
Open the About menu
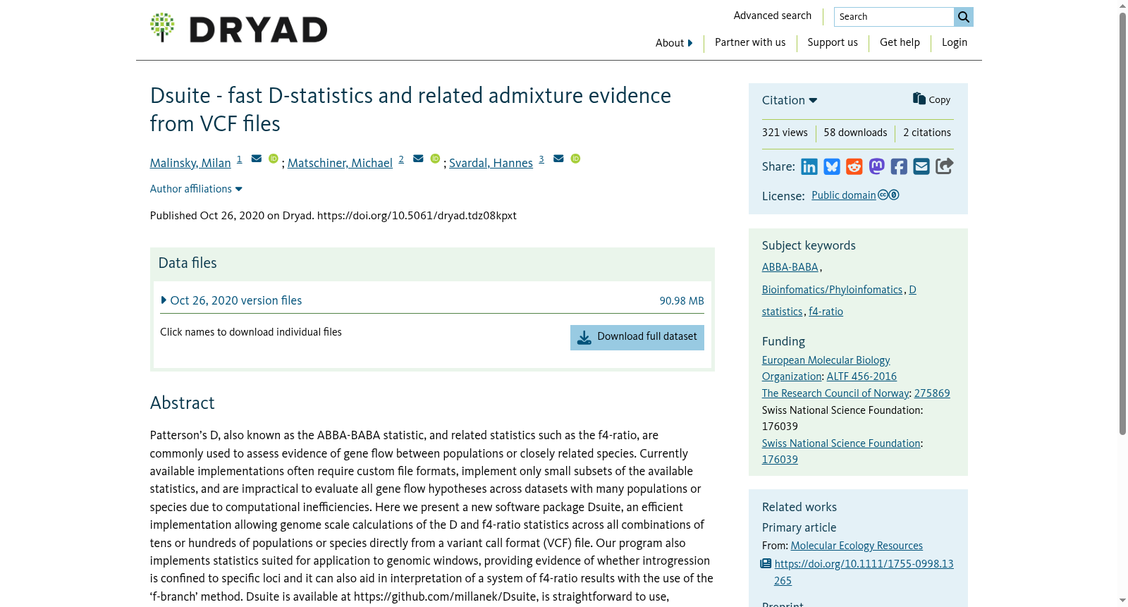tap(674, 43)
